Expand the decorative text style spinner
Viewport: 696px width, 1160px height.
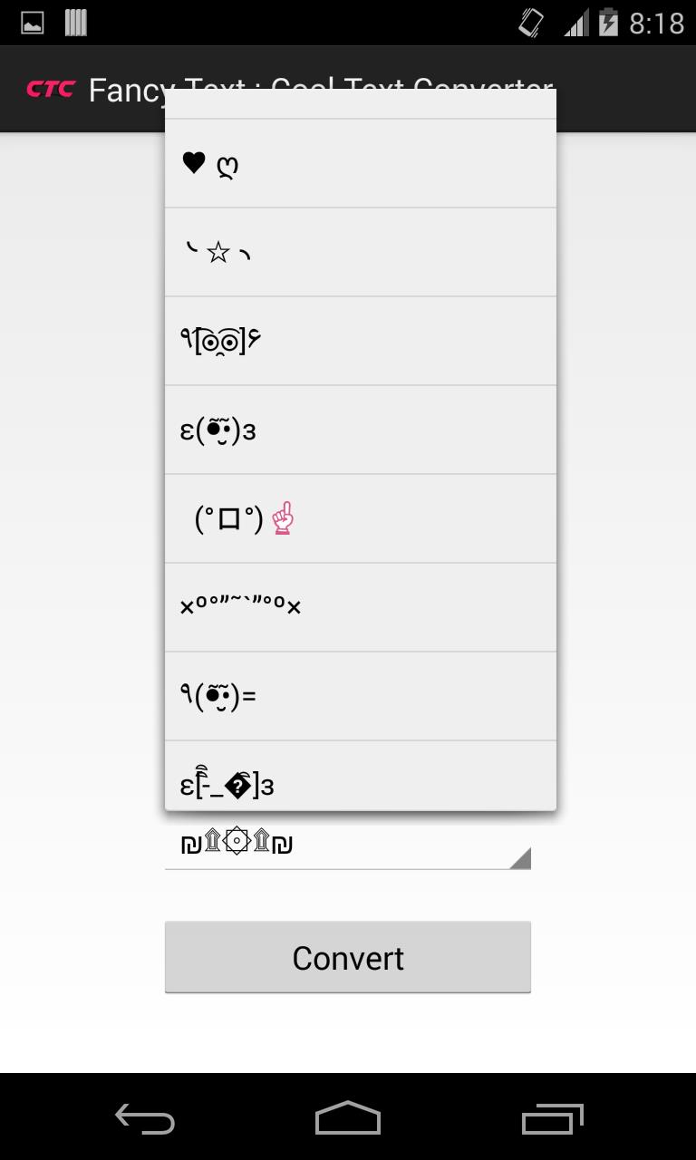[x=347, y=845]
